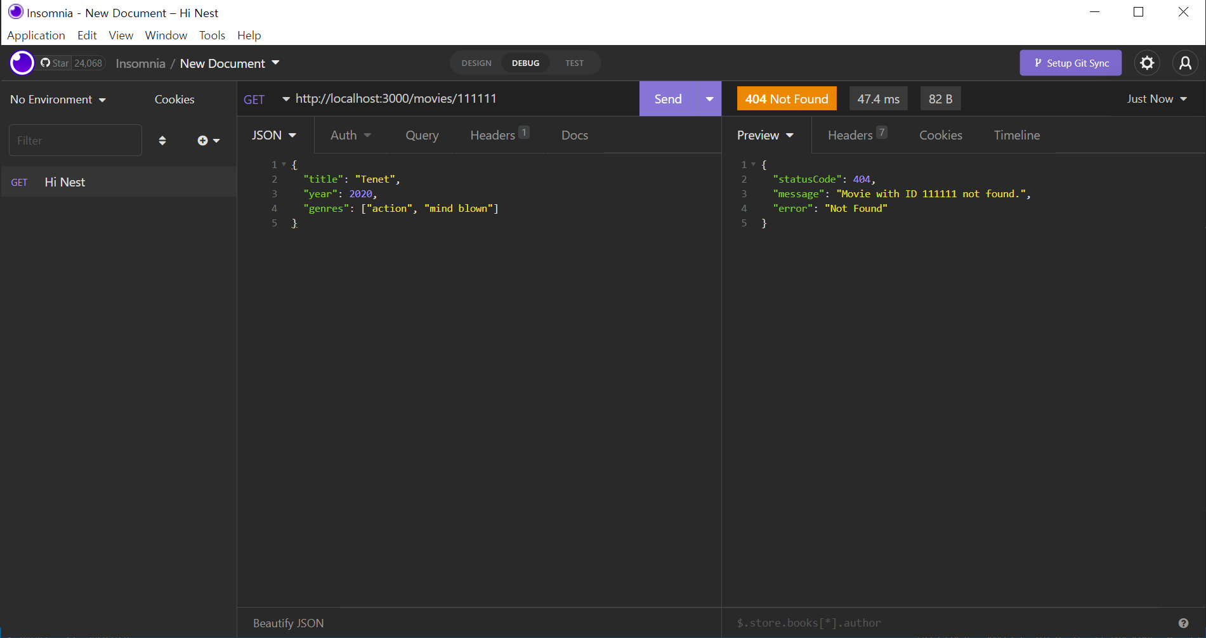The height and width of the screenshot is (638, 1206).
Task: Switch to the TEST activity
Action: 574,63
